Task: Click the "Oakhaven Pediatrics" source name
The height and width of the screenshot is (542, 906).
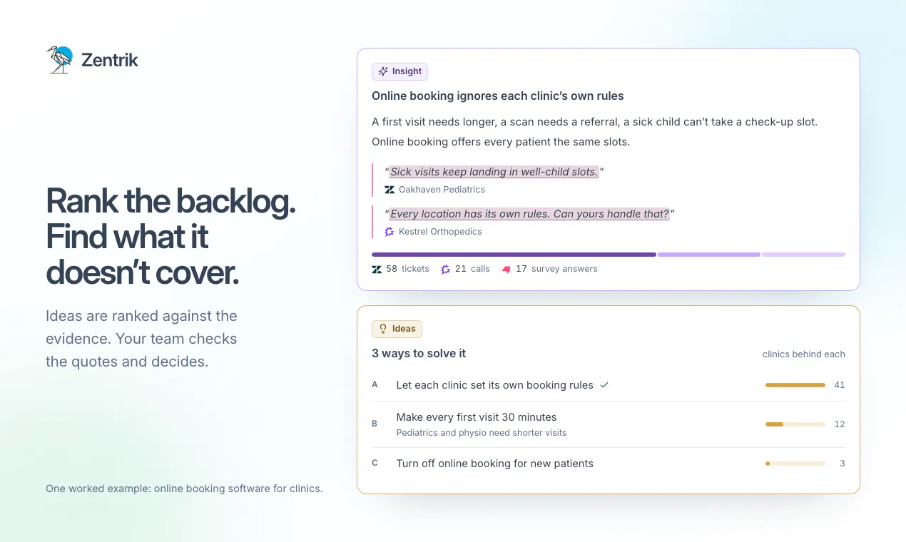Action: point(442,190)
